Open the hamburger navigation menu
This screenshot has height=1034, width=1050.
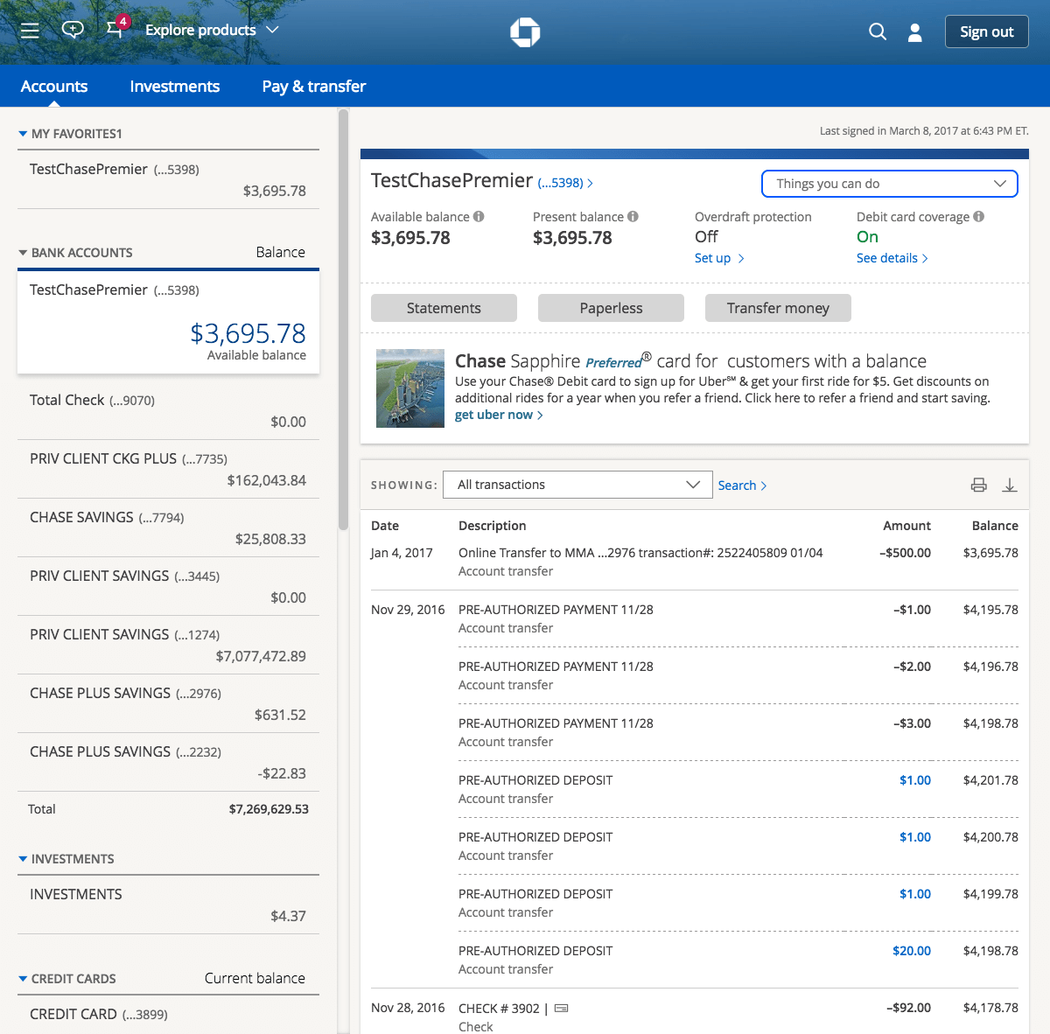[30, 31]
